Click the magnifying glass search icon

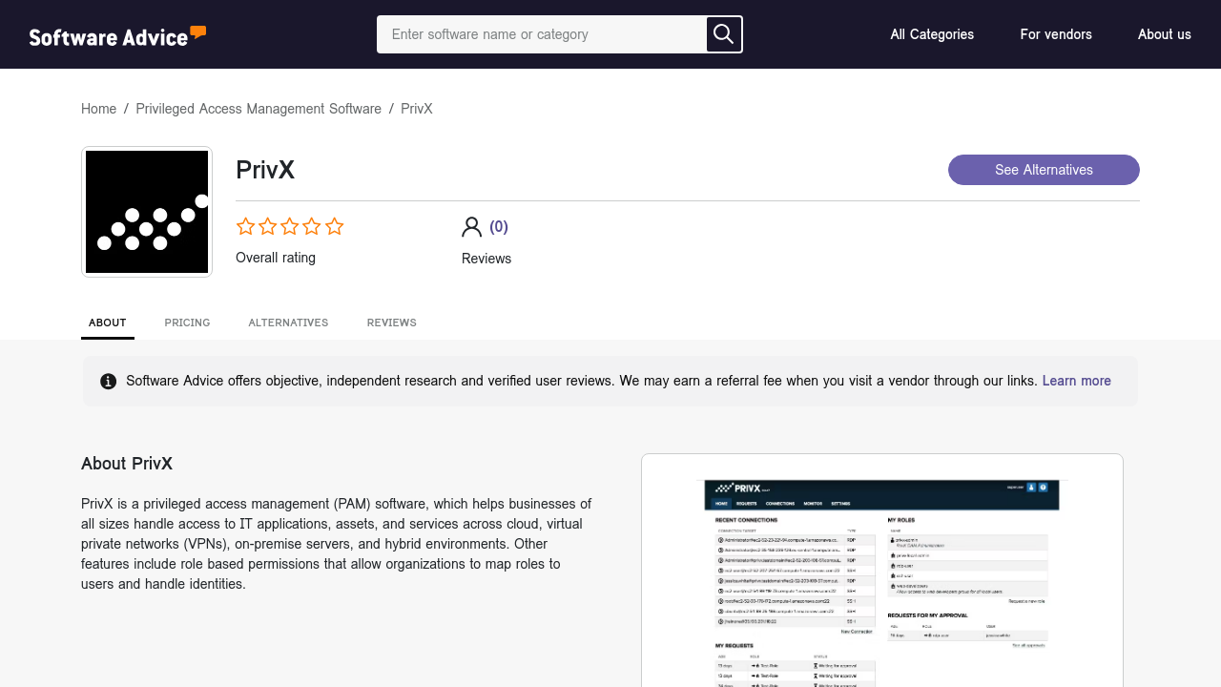(724, 34)
